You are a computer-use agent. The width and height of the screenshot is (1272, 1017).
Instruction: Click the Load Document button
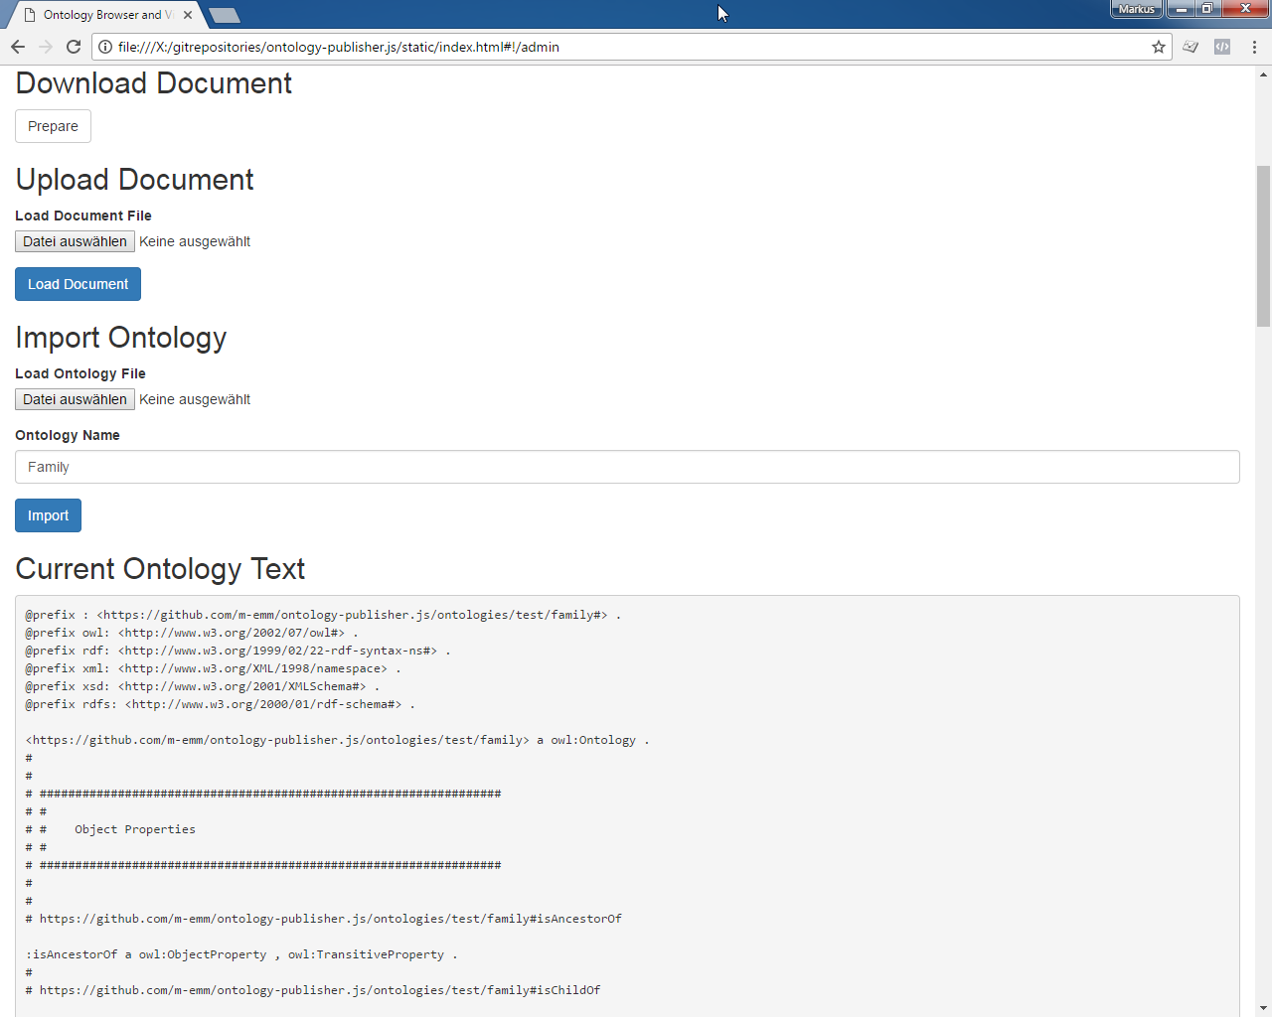[78, 284]
